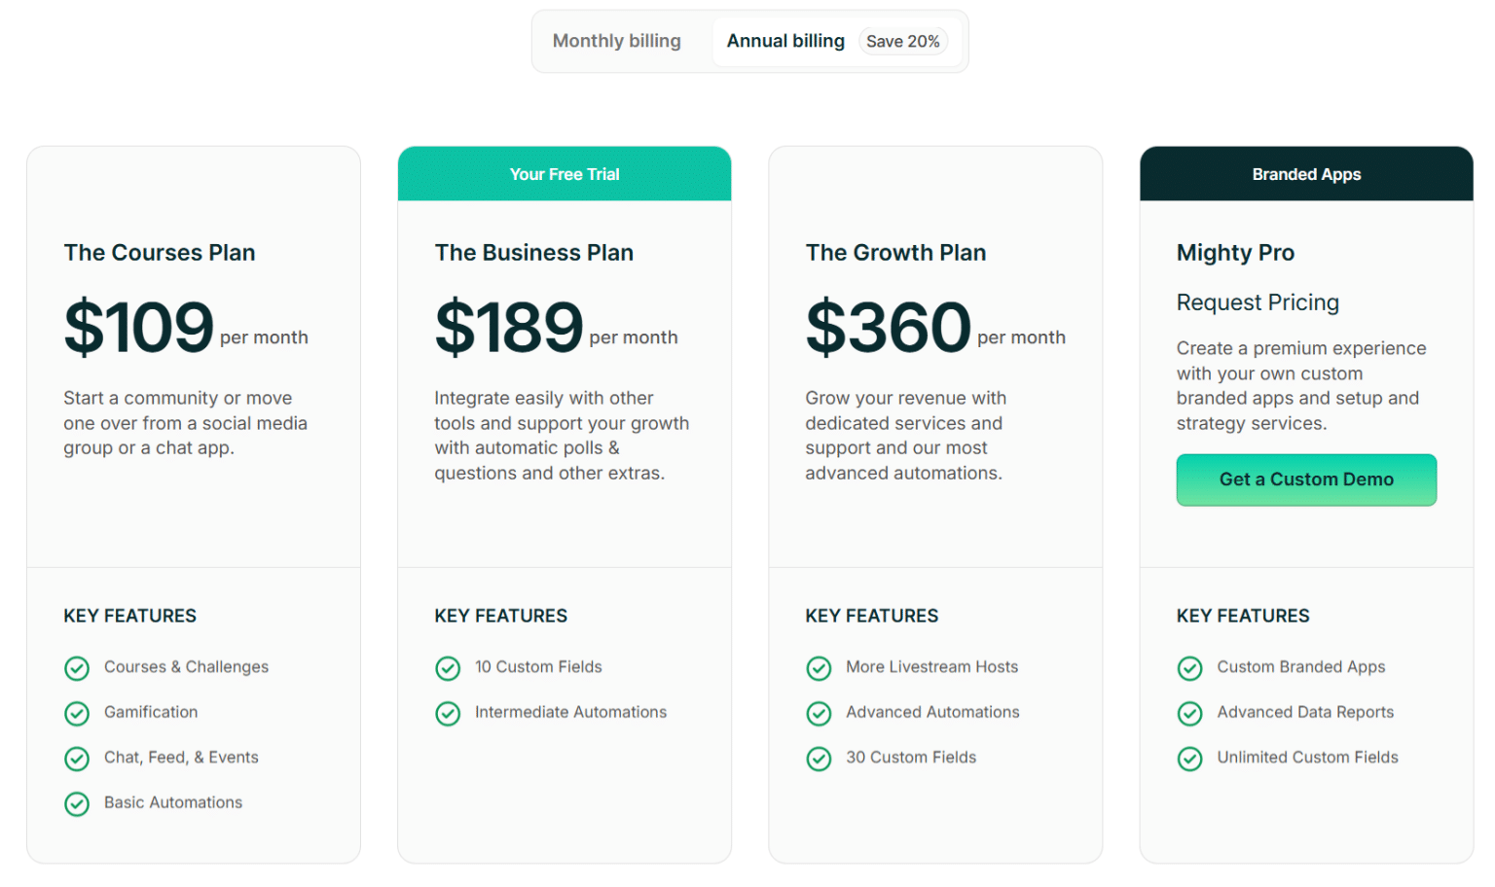Screen dimensions: 1495x887
Task: Click the checkmark next to Custom Branded Apps
Action: click(1190, 668)
